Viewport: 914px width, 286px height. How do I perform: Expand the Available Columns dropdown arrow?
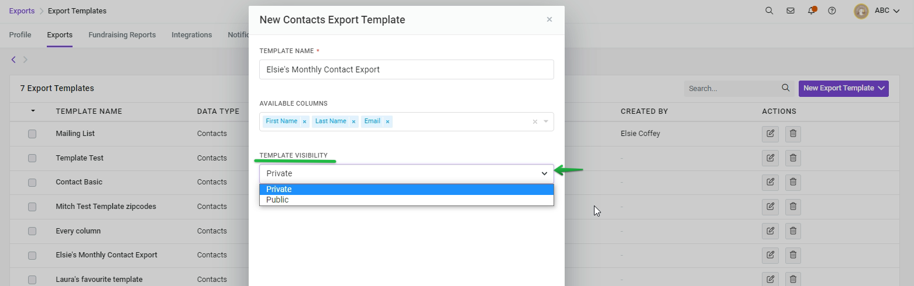coord(546,121)
